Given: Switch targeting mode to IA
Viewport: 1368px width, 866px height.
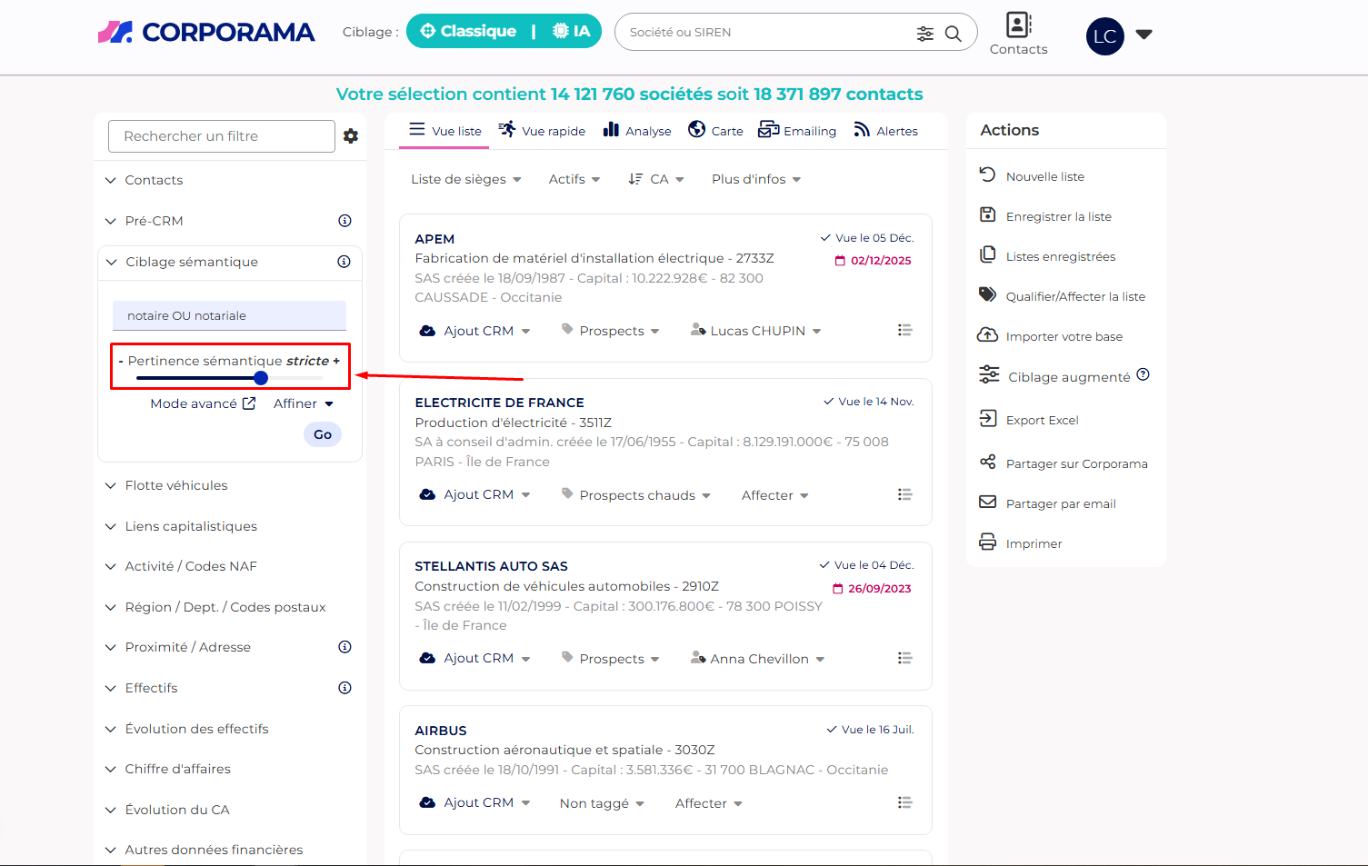Looking at the screenshot, I should (572, 32).
